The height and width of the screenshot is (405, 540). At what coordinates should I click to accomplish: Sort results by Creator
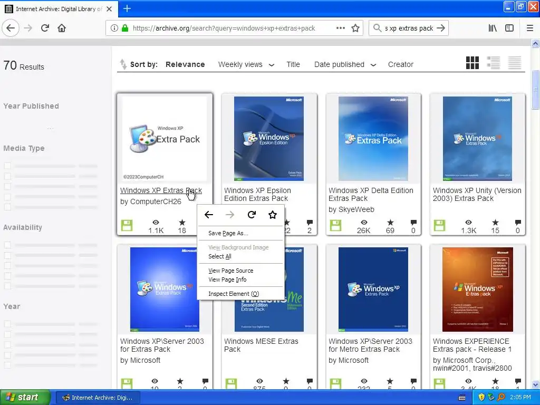point(401,64)
